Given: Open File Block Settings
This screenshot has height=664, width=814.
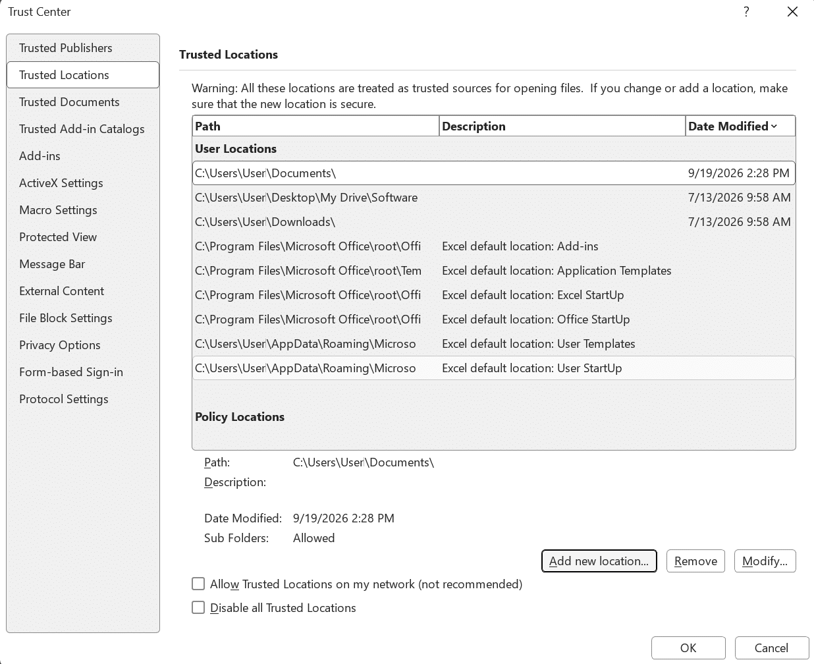Looking at the screenshot, I should [x=83, y=318].
